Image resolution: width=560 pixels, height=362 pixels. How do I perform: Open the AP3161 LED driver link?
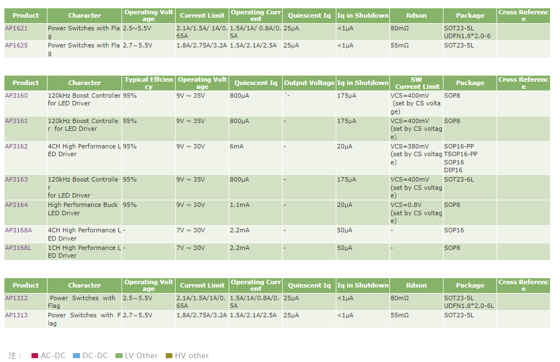(16, 121)
